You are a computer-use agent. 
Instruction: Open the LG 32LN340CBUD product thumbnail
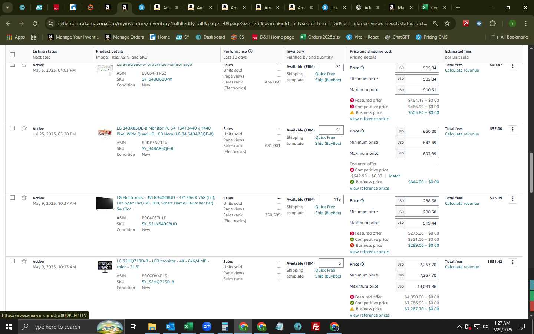(x=105, y=203)
